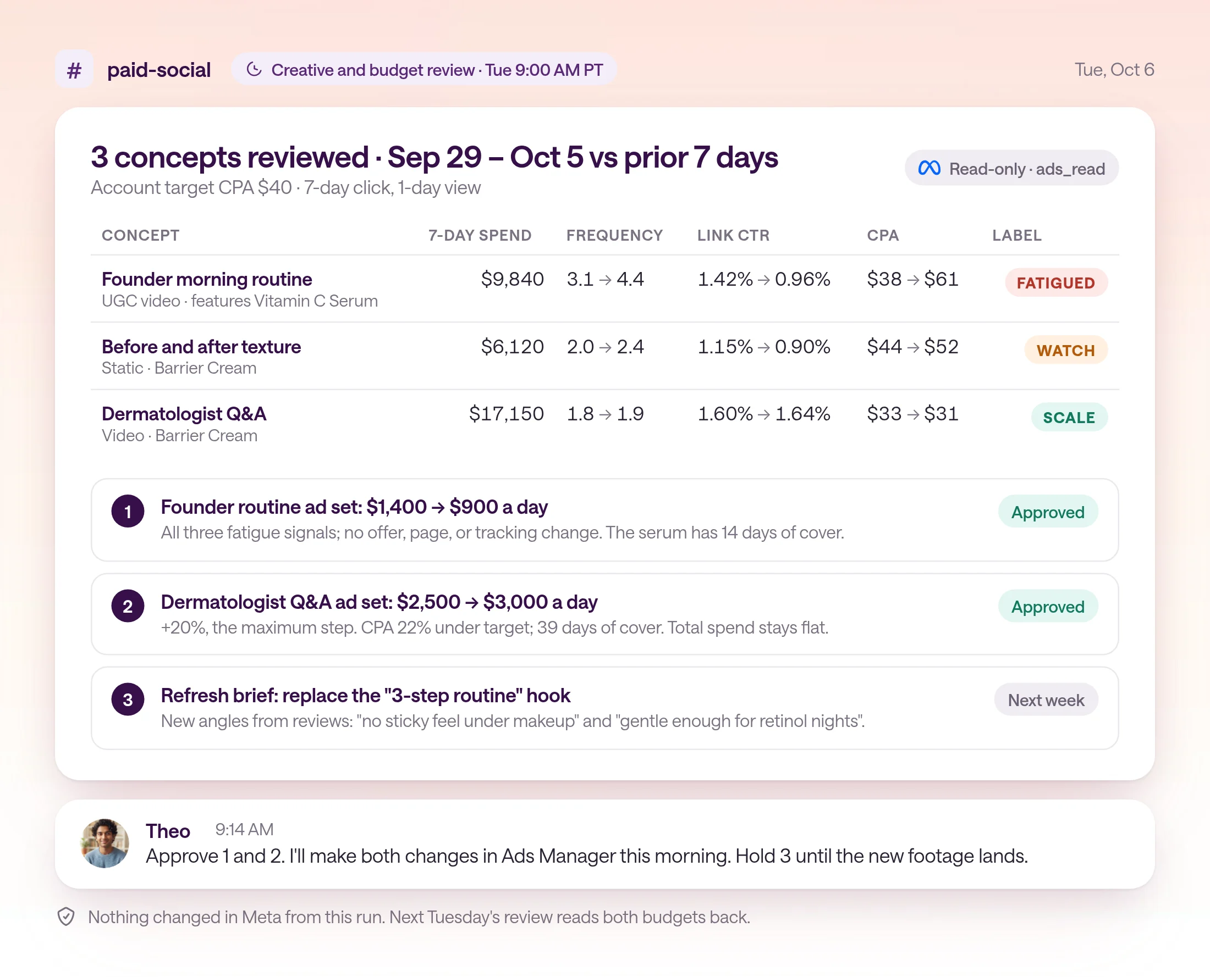Screen dimensions: 1210x977
Task: Click the Next week status pill
Action: (1046, 700)
